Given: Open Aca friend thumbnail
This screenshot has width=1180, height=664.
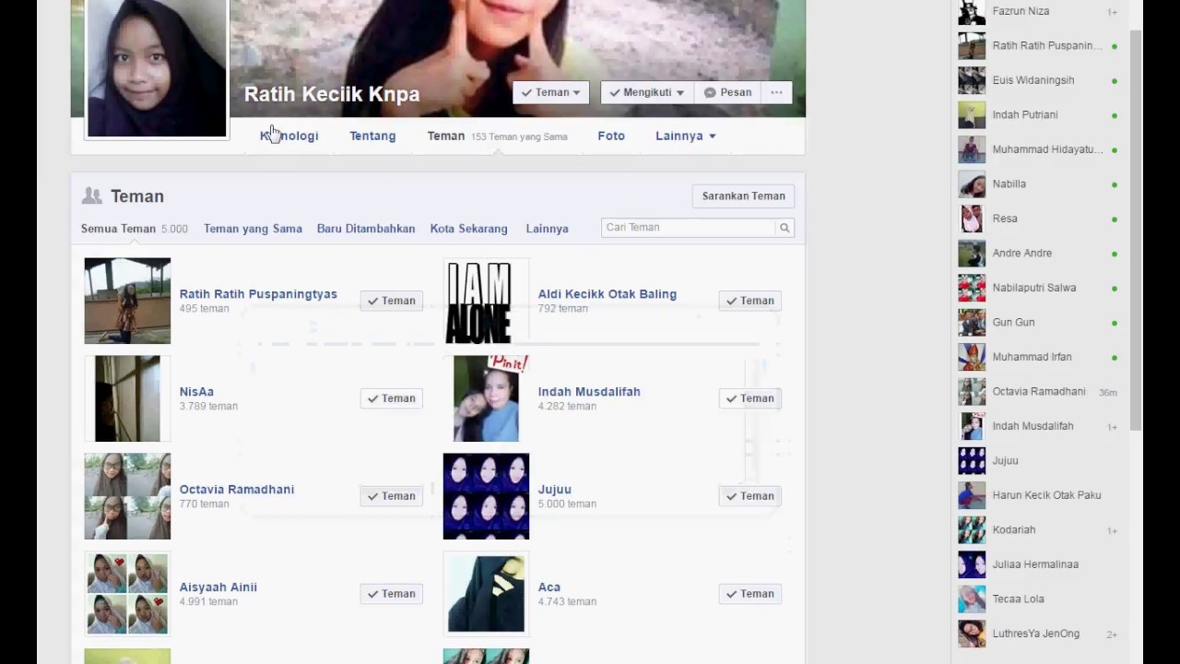Looking at the screenshot, I should pos(486,594).
